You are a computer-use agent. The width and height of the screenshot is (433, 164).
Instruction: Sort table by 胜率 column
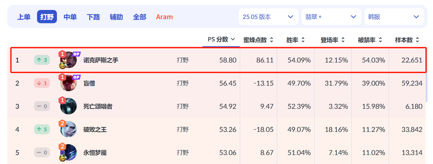pyautogui.click(x=296, y=40)
